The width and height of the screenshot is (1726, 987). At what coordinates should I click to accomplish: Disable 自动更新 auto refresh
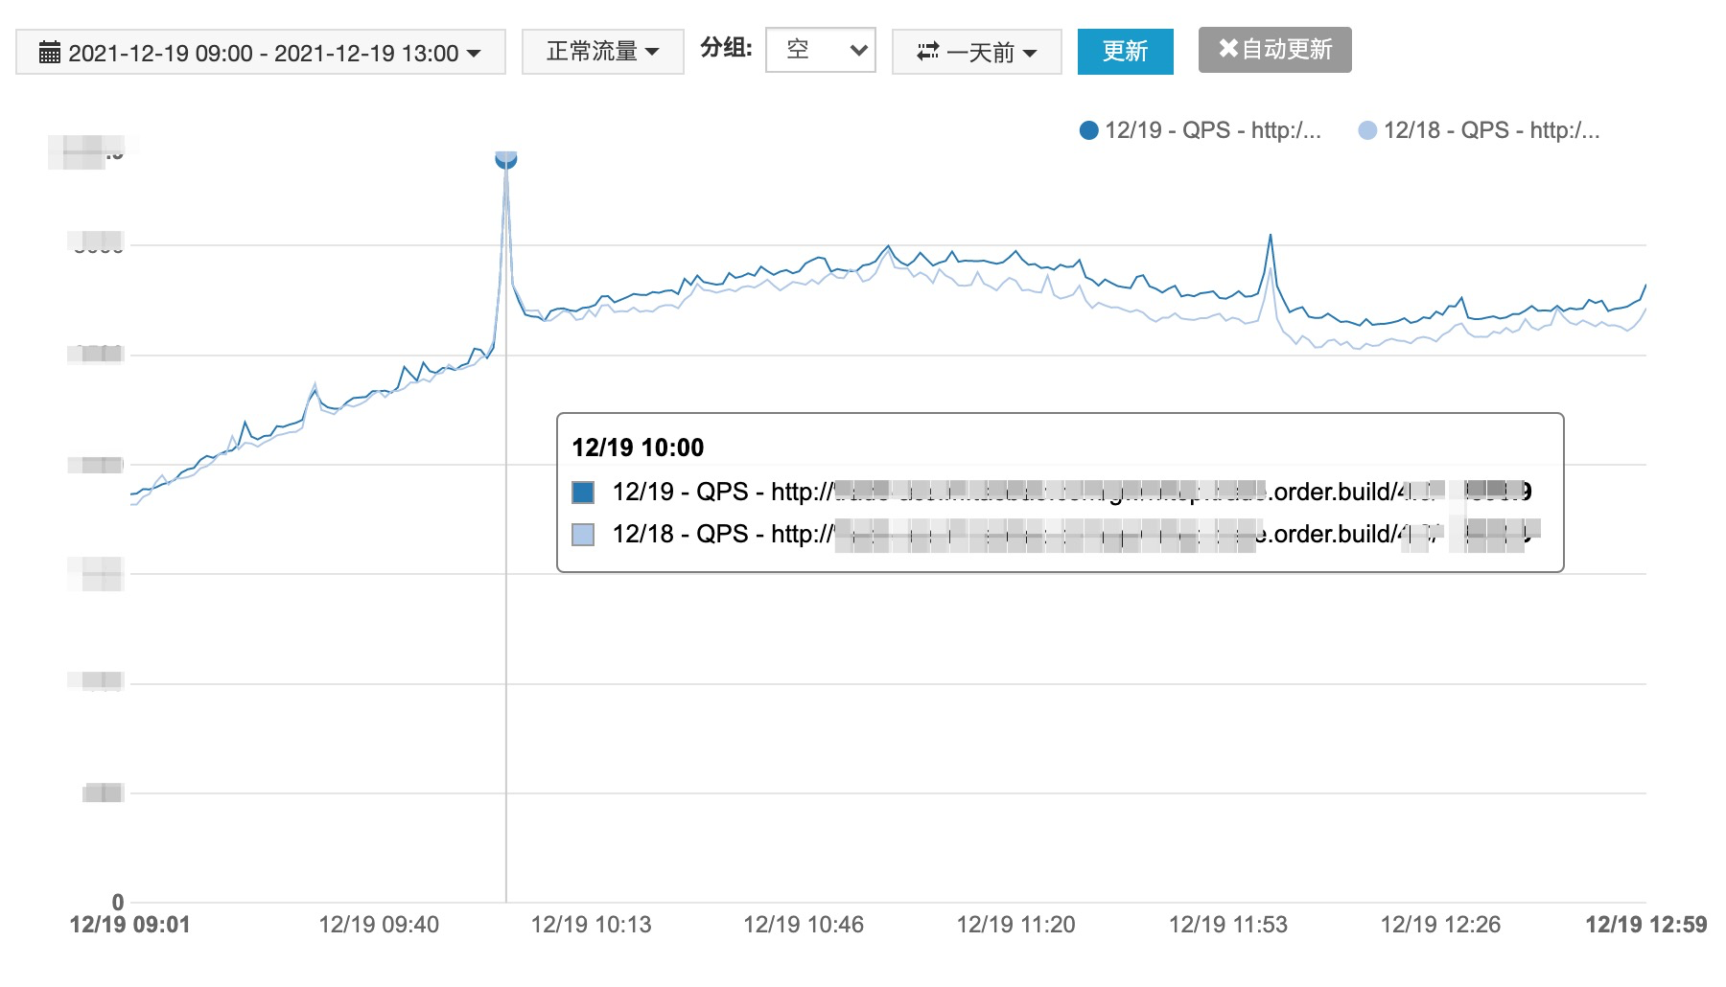[x=1275, y=50]
